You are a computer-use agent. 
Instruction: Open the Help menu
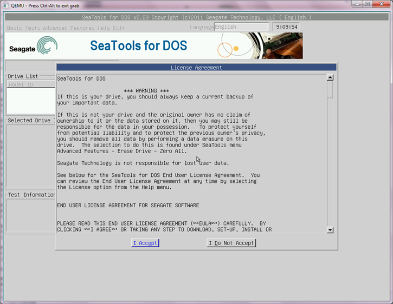[x=103, y=28]
